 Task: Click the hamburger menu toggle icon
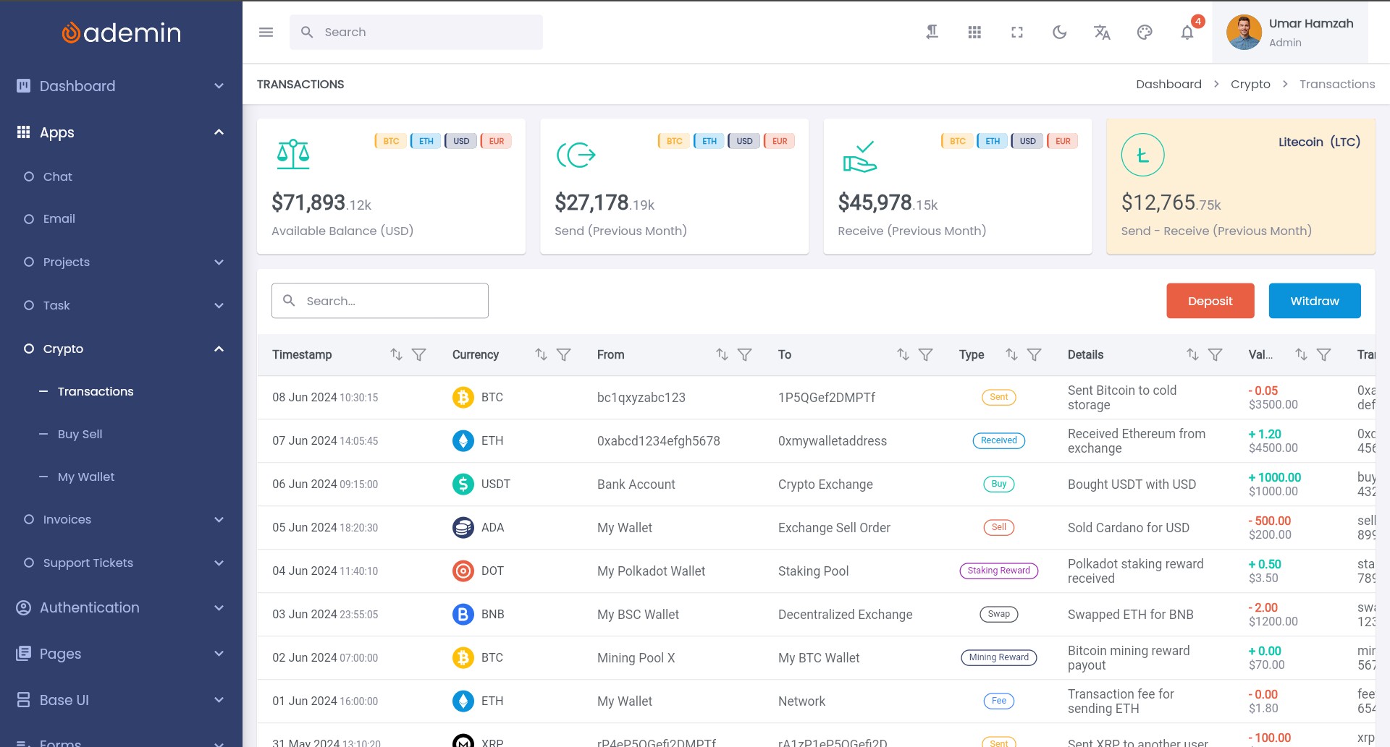tap(266, 33)
